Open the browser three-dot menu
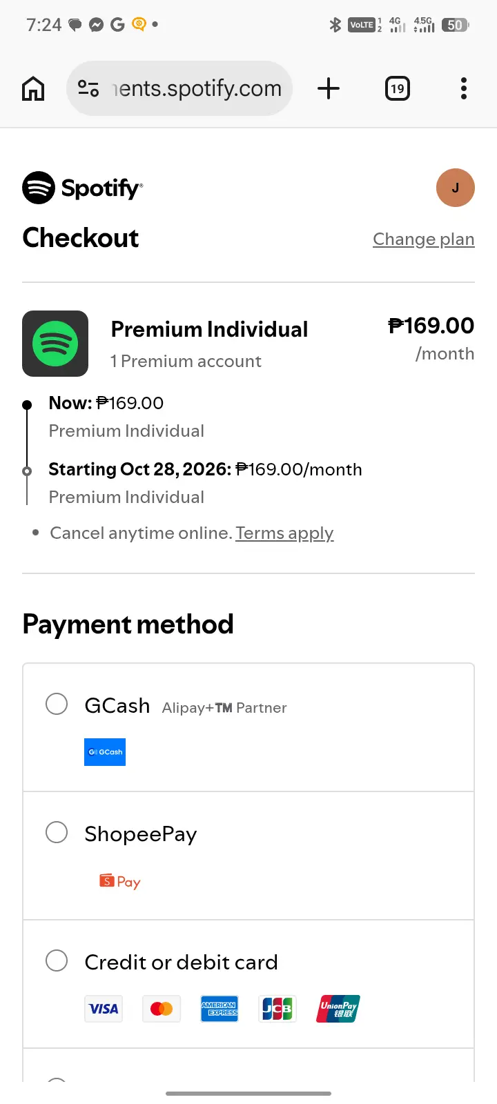 [x=464, y=88]
